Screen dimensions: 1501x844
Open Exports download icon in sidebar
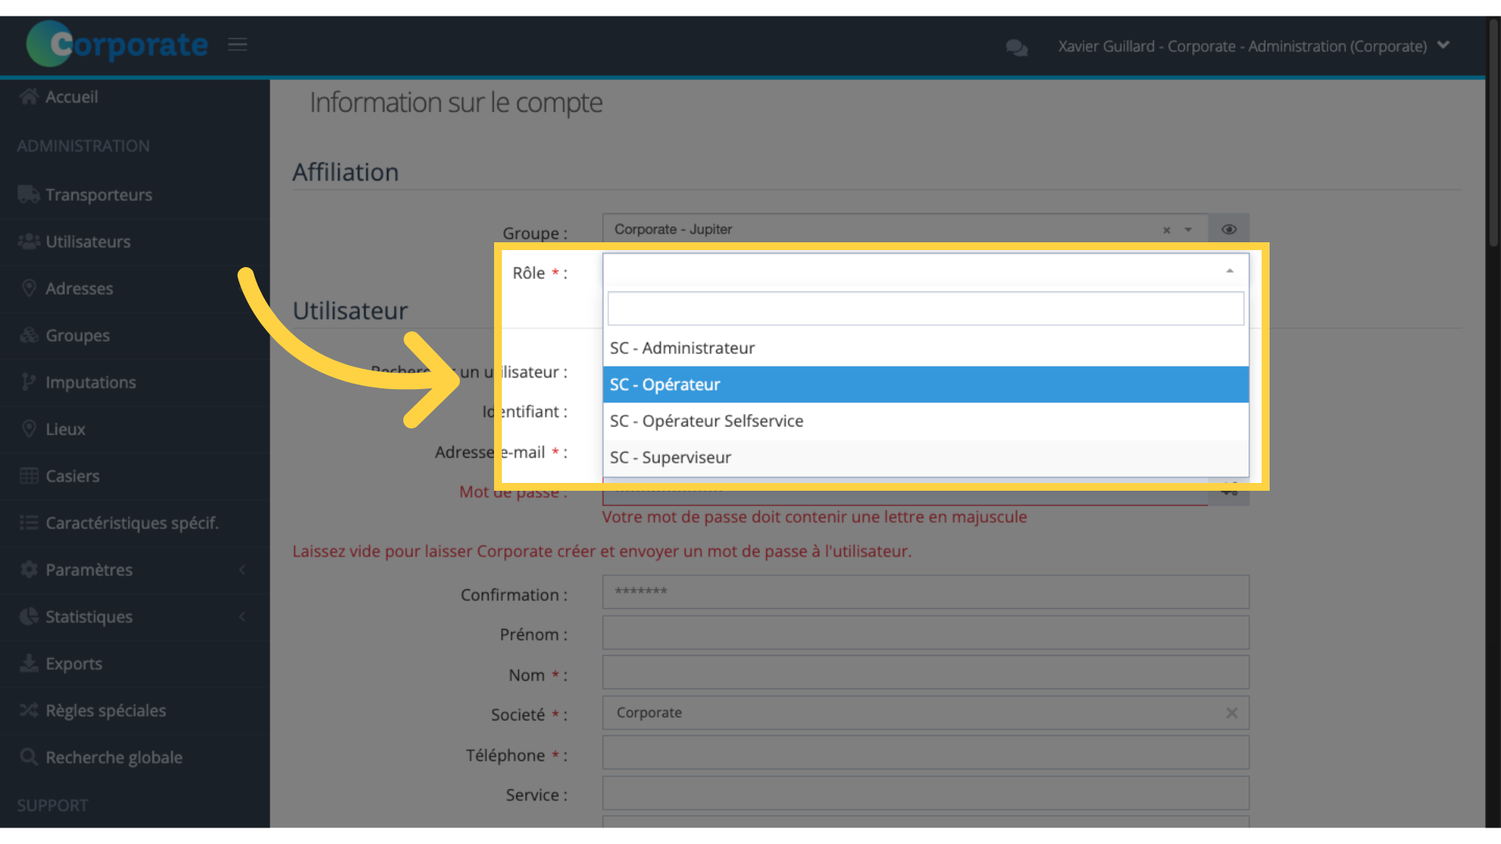pyautogui.click(x=29, y=663)
